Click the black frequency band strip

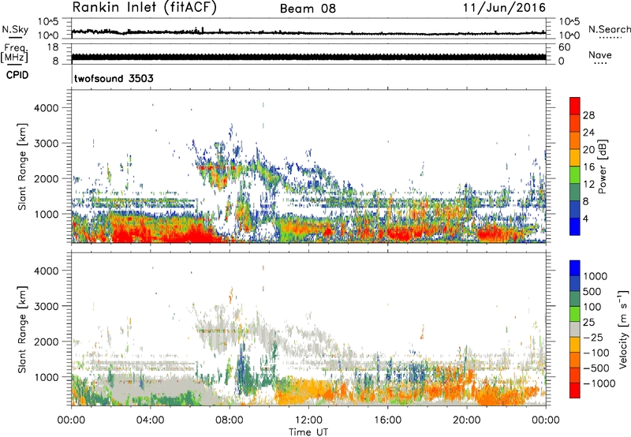(308, 57)
